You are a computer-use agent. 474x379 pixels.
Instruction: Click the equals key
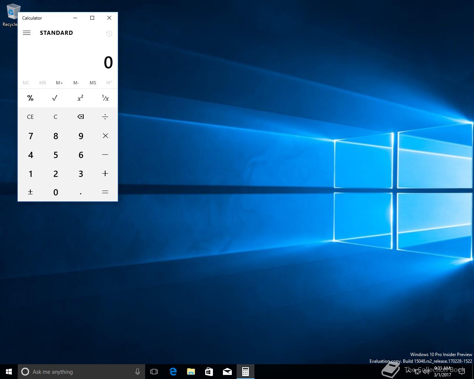click(105, 192)
